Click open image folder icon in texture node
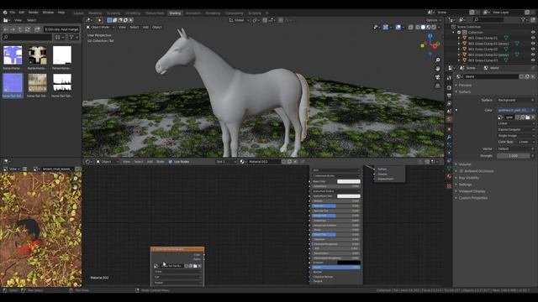 click(195, 266)
